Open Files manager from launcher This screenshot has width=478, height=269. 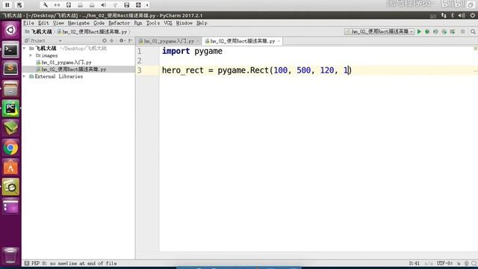(x=10, y=89)
